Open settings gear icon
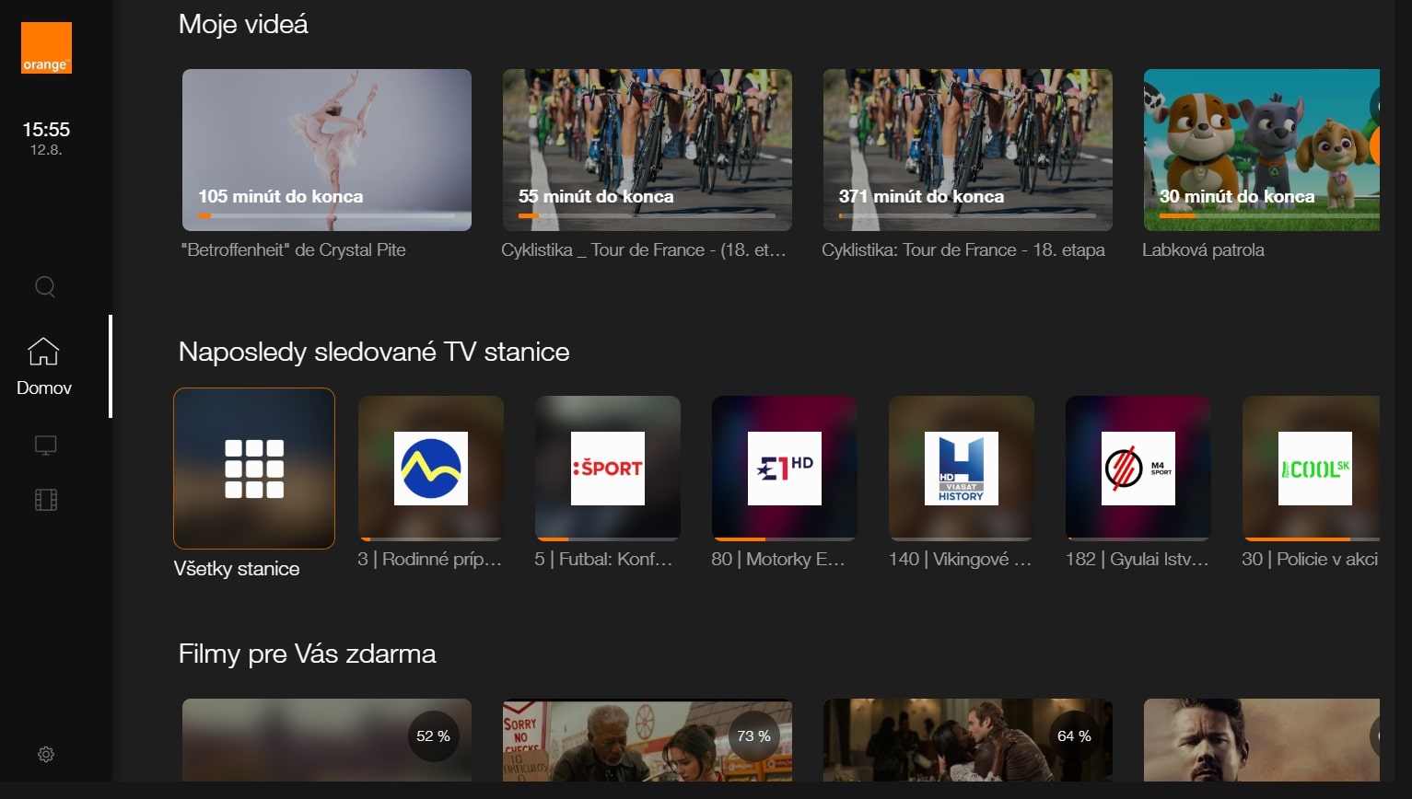This screenshot has width=1412, height=799. point(45,754)
